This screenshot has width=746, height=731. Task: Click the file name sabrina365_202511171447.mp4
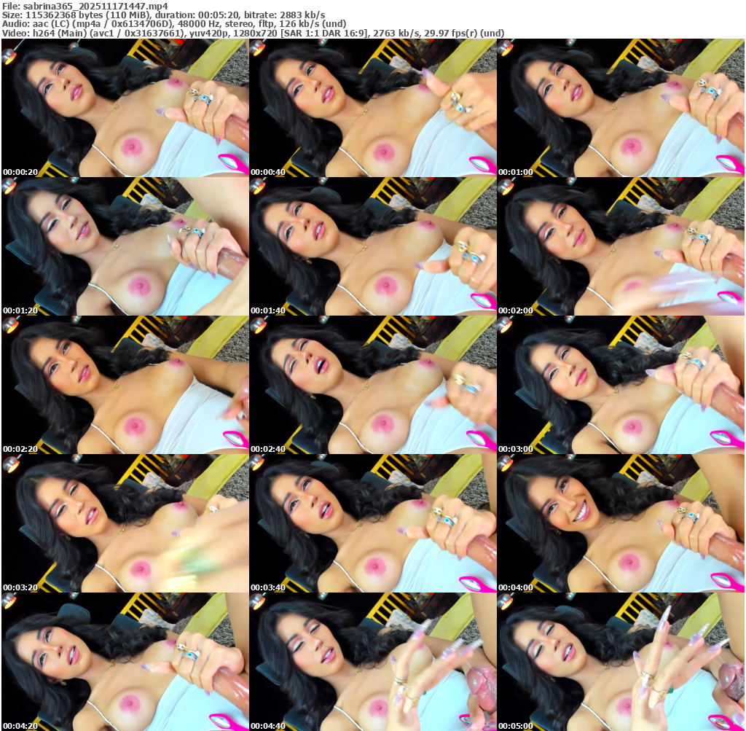coord(95,6)
